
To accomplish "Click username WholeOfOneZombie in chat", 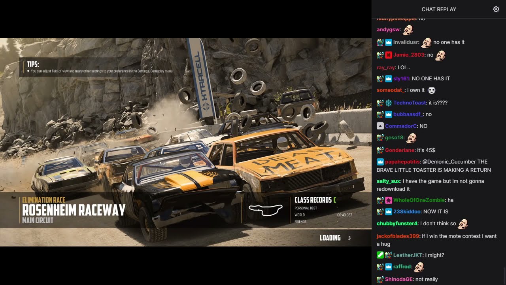I will pos(419,200).
